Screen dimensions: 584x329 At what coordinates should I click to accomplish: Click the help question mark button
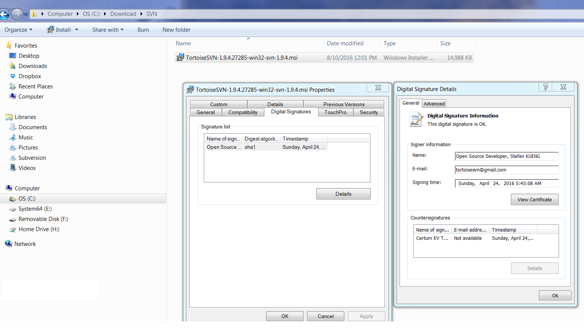545,87
